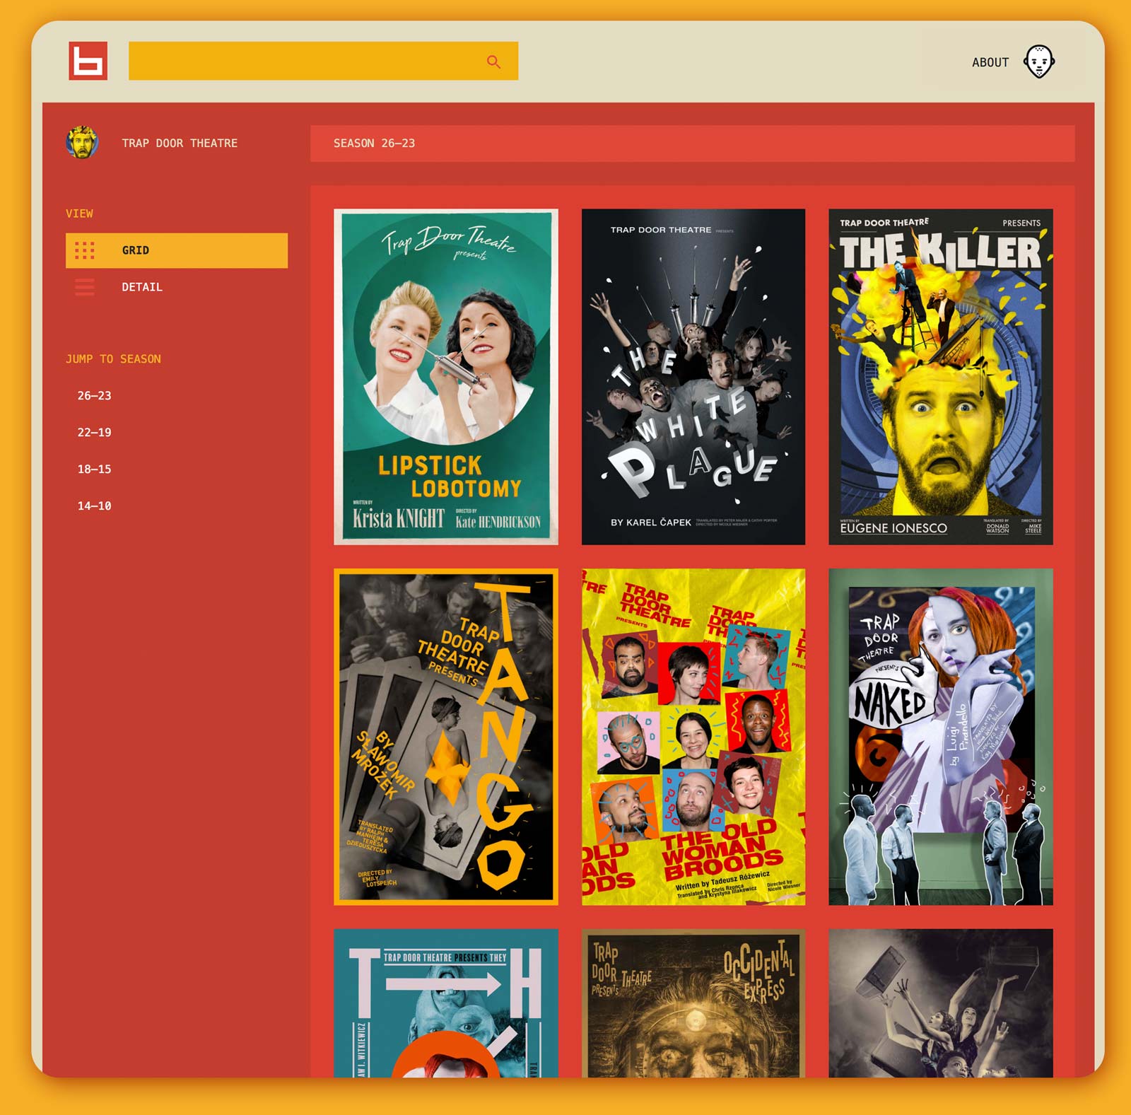Jump to season 18–15

click(95, 469)
